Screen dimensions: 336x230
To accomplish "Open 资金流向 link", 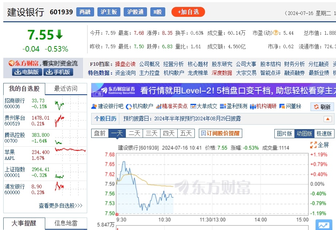I will [125, 73].
